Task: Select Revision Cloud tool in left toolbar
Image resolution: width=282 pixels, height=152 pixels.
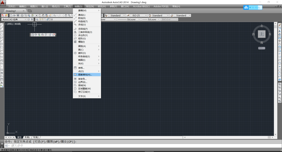Action: (x=2, y=47)
